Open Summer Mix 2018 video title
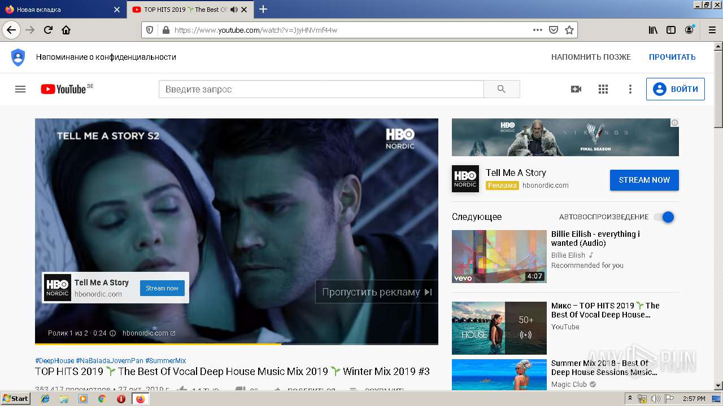 [x=604, y=368]
